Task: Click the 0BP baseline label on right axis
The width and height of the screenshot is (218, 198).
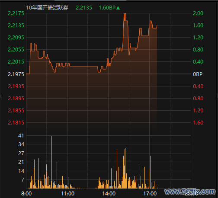Action: click(x=198, y=74)
